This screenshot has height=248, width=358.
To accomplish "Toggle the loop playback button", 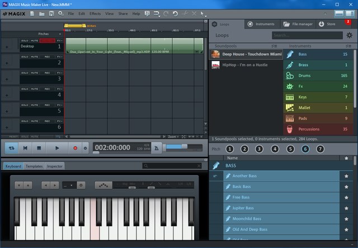I will click(11, 148).
